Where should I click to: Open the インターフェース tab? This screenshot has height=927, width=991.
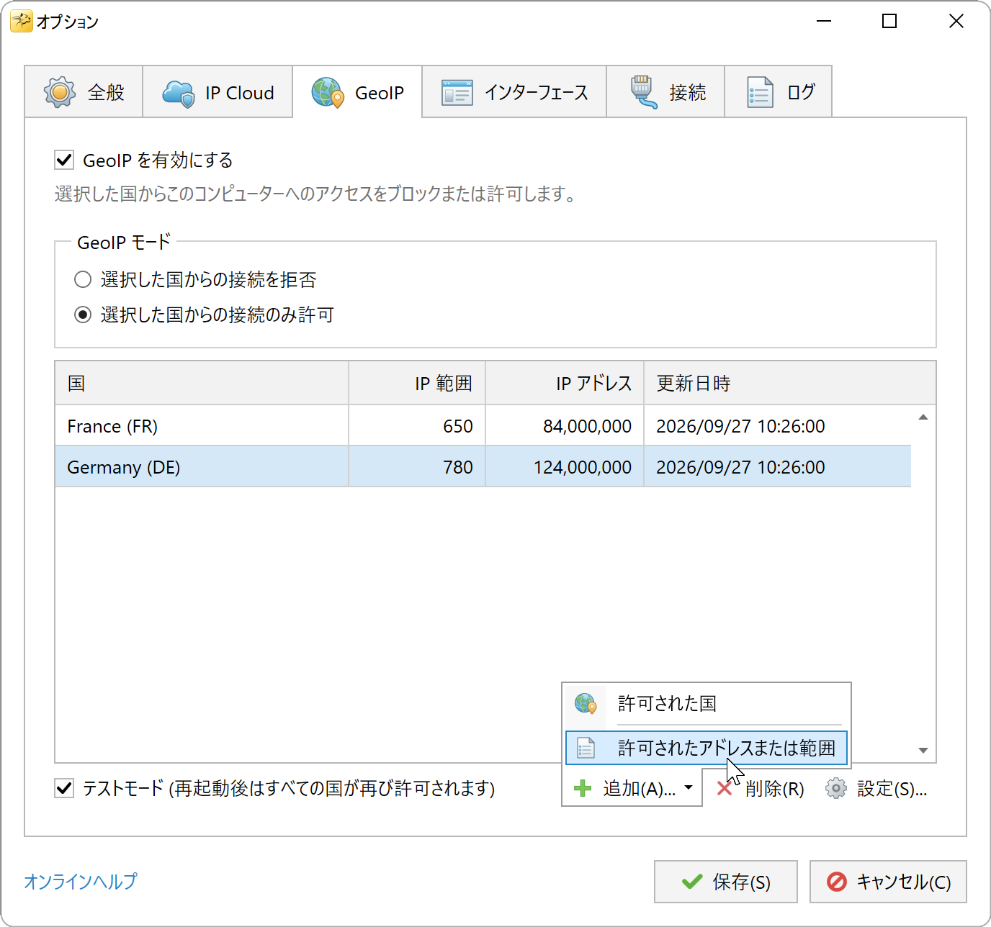(514, 91)
